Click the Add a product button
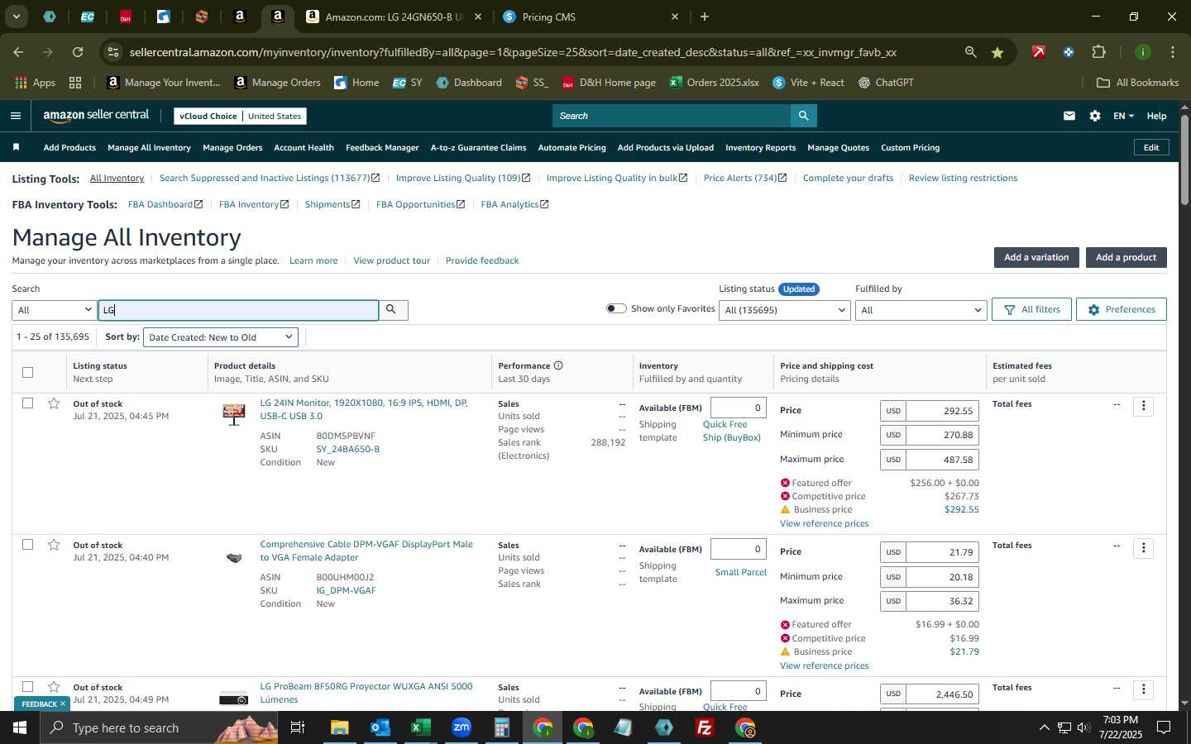Viewport: 1191px width, 744px height. coord(1126,257)
